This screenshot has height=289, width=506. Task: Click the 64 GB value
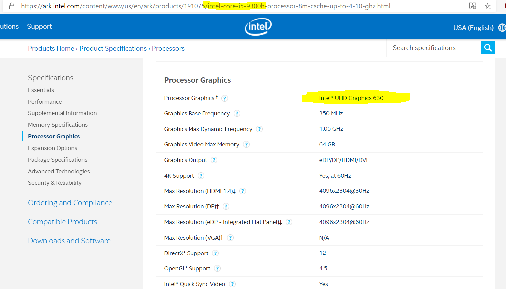tap(327, 144)
